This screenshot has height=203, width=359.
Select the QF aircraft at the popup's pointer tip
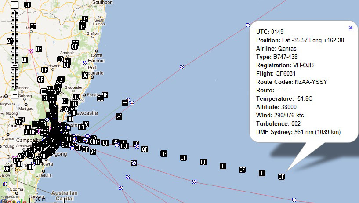click(281, 177)
